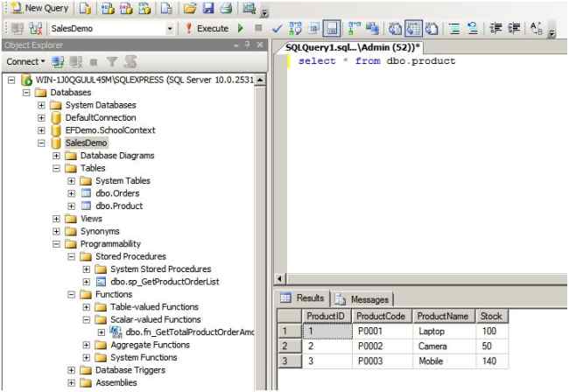Click the Connect query icon beside Change Connection
This screenshot has height=392, width=569.
[x=17, y=28]
